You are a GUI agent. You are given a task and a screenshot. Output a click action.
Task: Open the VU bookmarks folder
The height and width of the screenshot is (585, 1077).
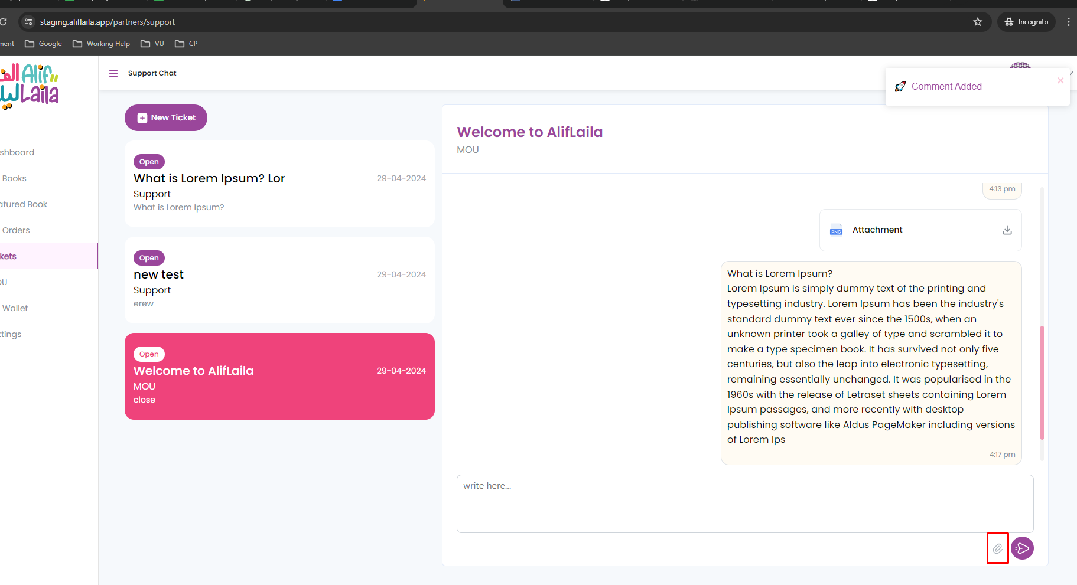click(152, 44)
